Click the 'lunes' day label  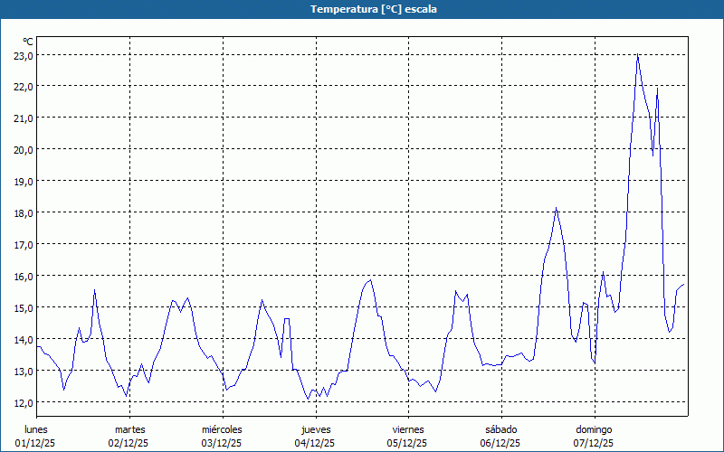click(x=36, y=429)
